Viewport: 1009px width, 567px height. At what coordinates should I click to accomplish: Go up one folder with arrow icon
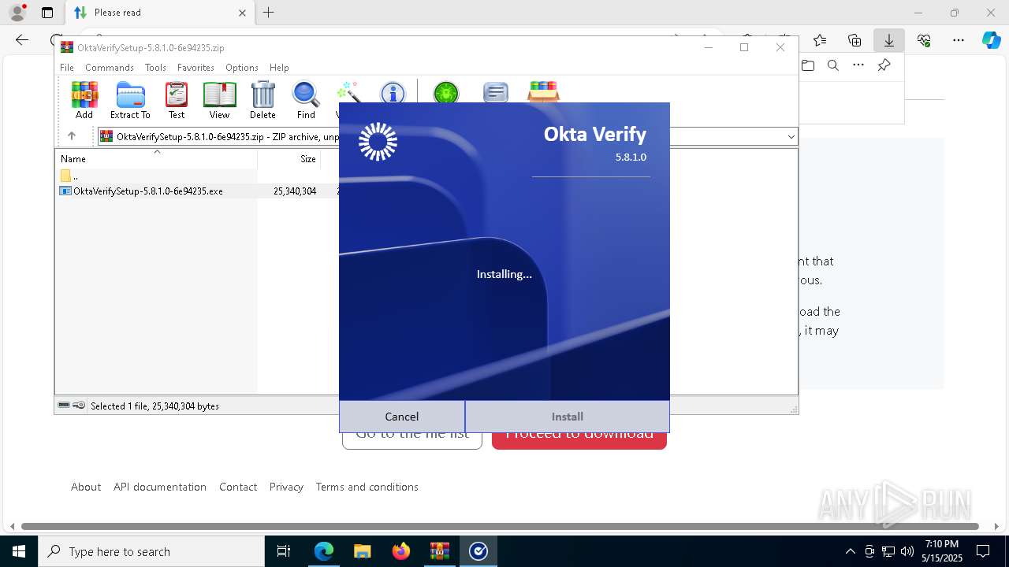[x=72, y=136]
